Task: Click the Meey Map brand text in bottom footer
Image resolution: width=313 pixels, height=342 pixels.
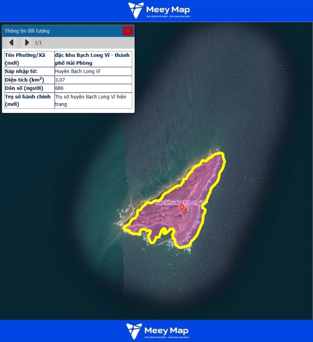Action: pyautogui.click(x=166, y=331)
